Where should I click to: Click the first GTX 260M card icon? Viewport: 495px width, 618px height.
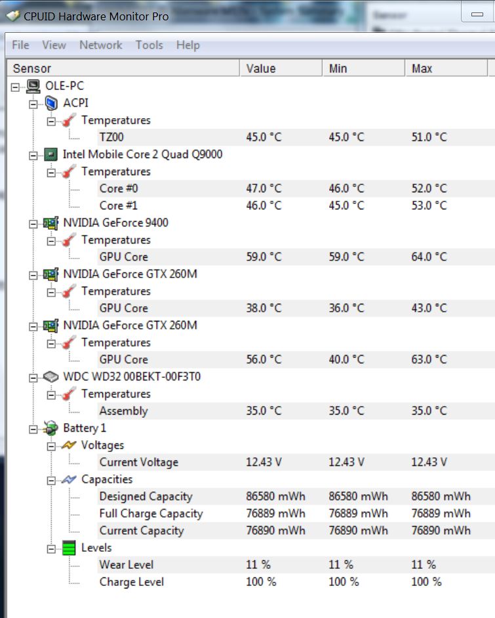pos(50,274)
